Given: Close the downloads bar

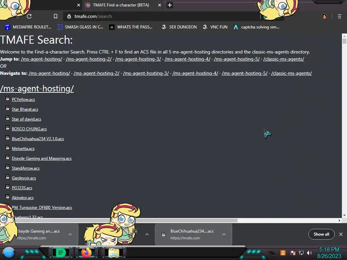Looking at the screenshot, I should [341, 234].
